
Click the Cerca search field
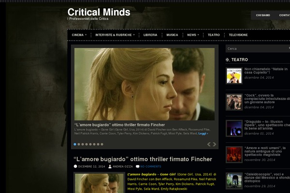[x=258, y=49]
